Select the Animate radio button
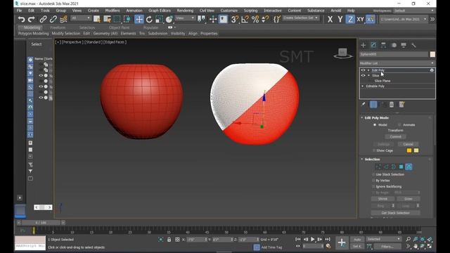This screenshot has width=450, height=253. click(x=399, y=125)
